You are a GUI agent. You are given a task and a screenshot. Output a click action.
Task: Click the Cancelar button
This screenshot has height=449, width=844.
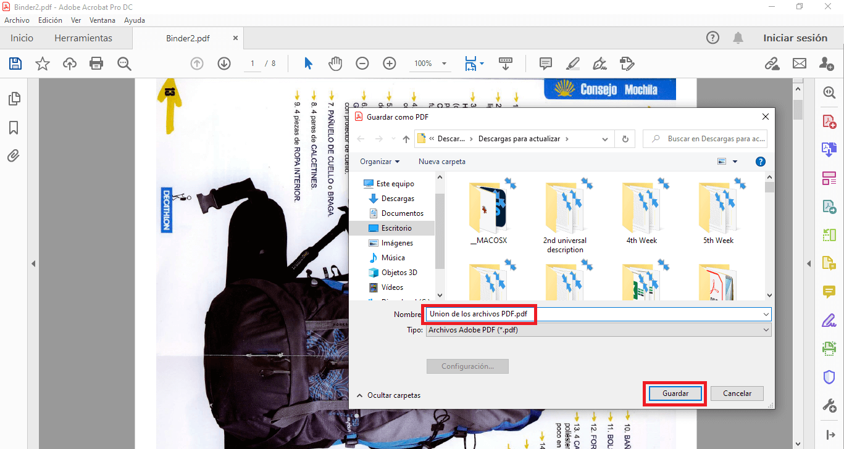point(737,393)
